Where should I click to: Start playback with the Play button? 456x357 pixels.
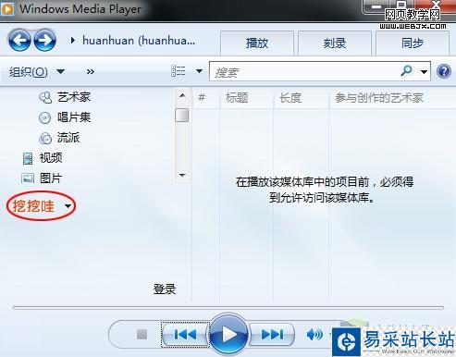228,334
